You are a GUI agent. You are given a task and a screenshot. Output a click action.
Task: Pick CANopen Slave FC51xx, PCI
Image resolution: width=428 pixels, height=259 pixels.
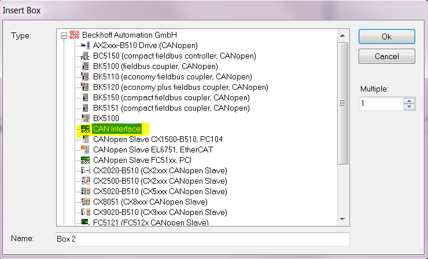[x=142, y=160]
